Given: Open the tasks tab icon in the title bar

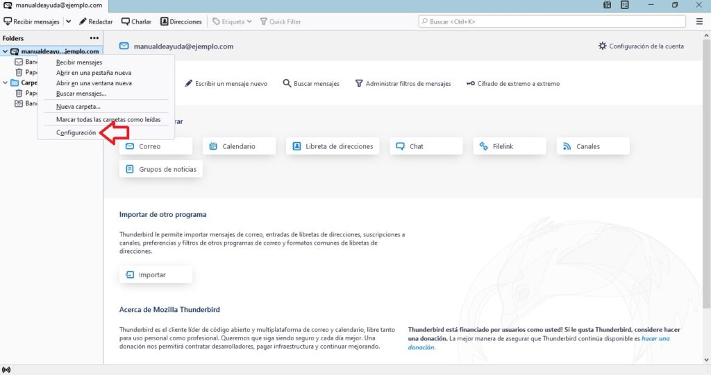Looking at the screenshot, I should (x=624, y=5).
